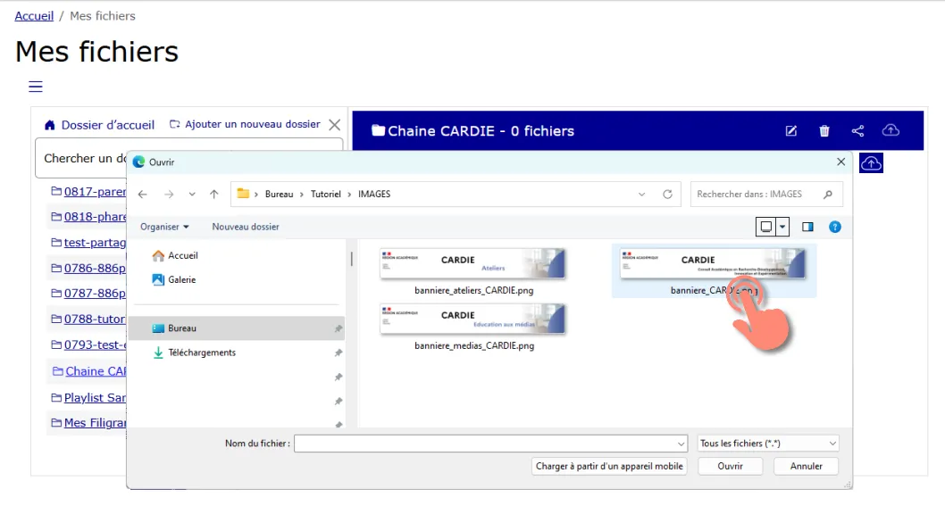Click IMAGES in the path bar
This screenshot has height=531, width=945.
click(374, 194)
